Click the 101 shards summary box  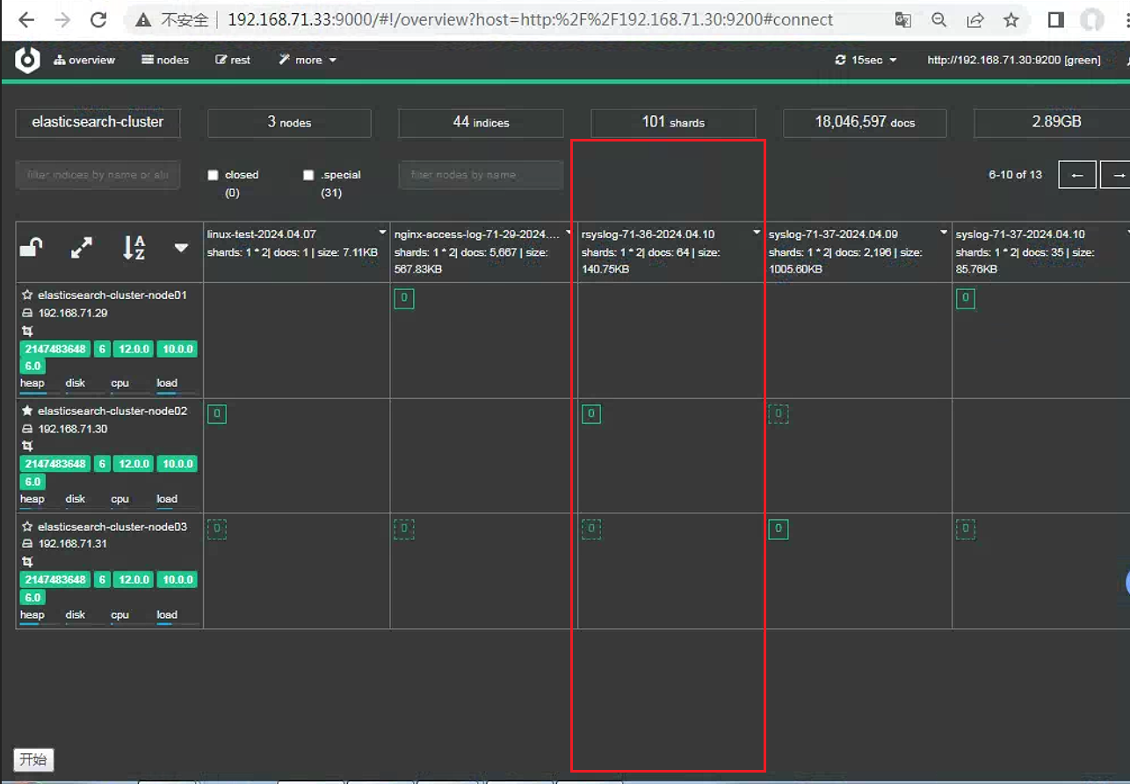pyautogui.click(x=673, y=122)
